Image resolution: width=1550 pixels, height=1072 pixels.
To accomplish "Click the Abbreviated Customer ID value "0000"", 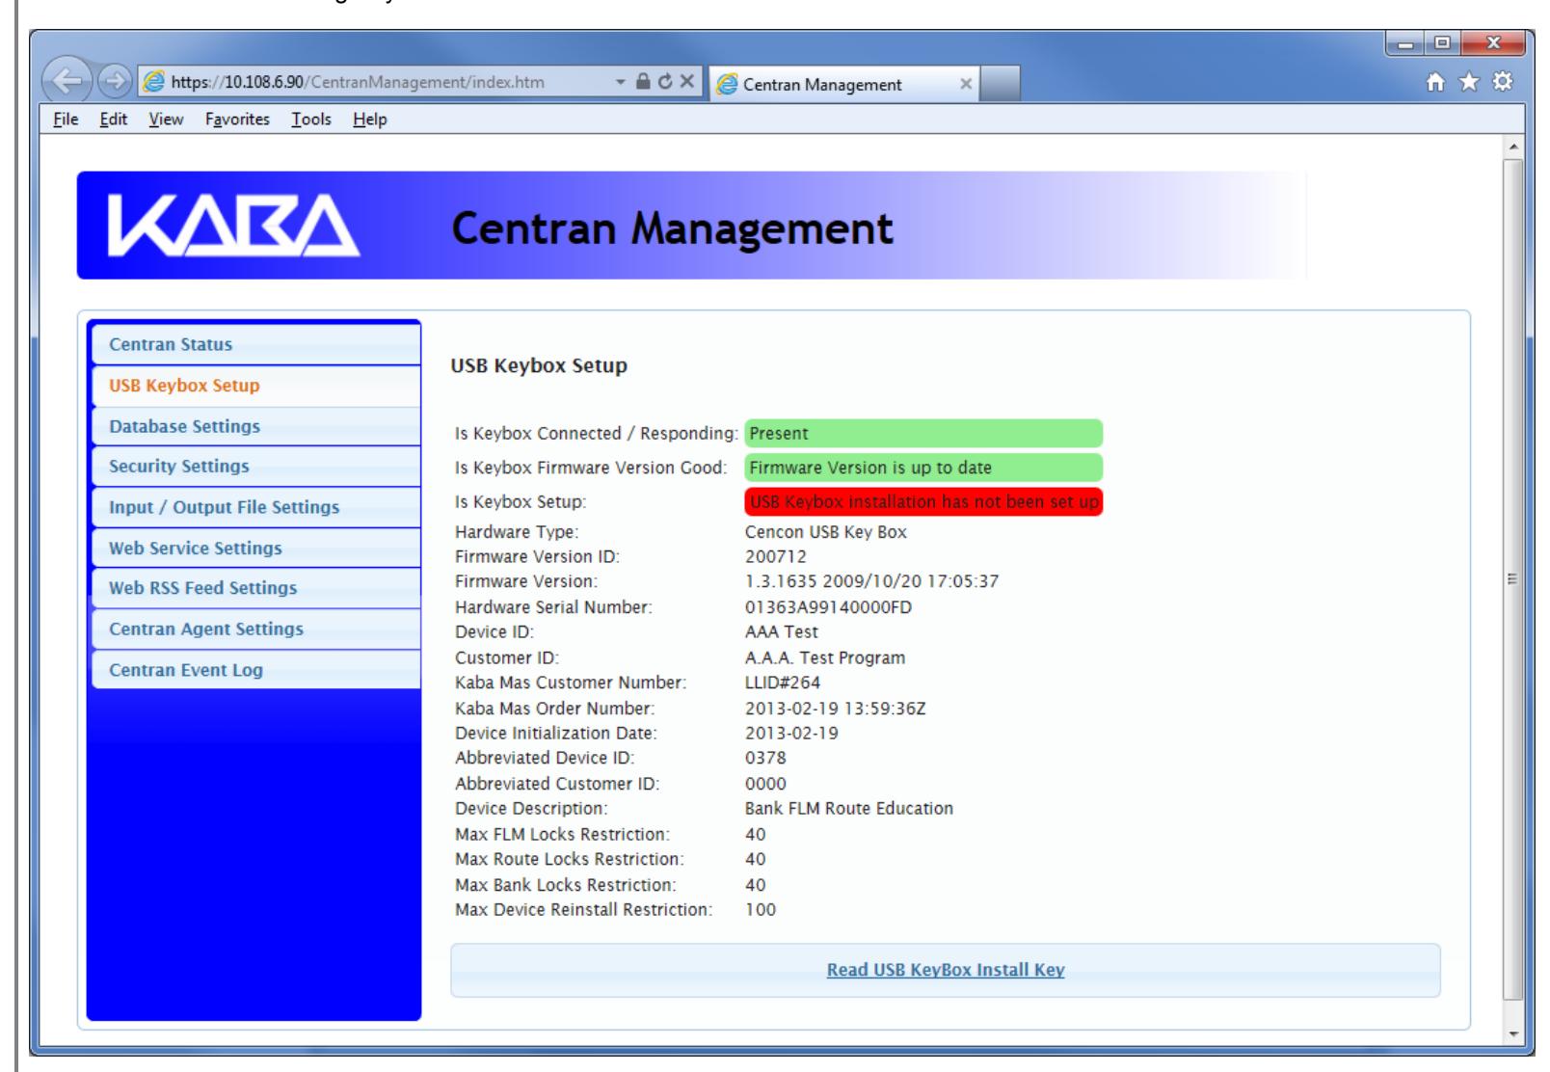I will tap(765, 784).
